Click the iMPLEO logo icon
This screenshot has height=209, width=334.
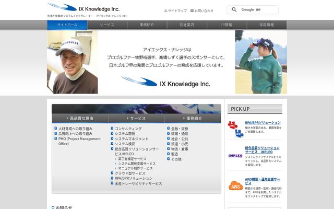235,156
